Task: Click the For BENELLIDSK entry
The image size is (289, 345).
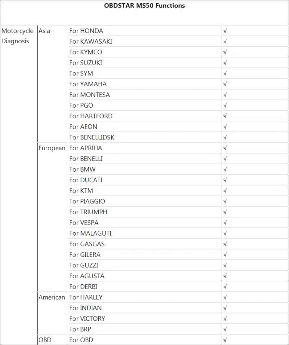Action: coord(92,137)
